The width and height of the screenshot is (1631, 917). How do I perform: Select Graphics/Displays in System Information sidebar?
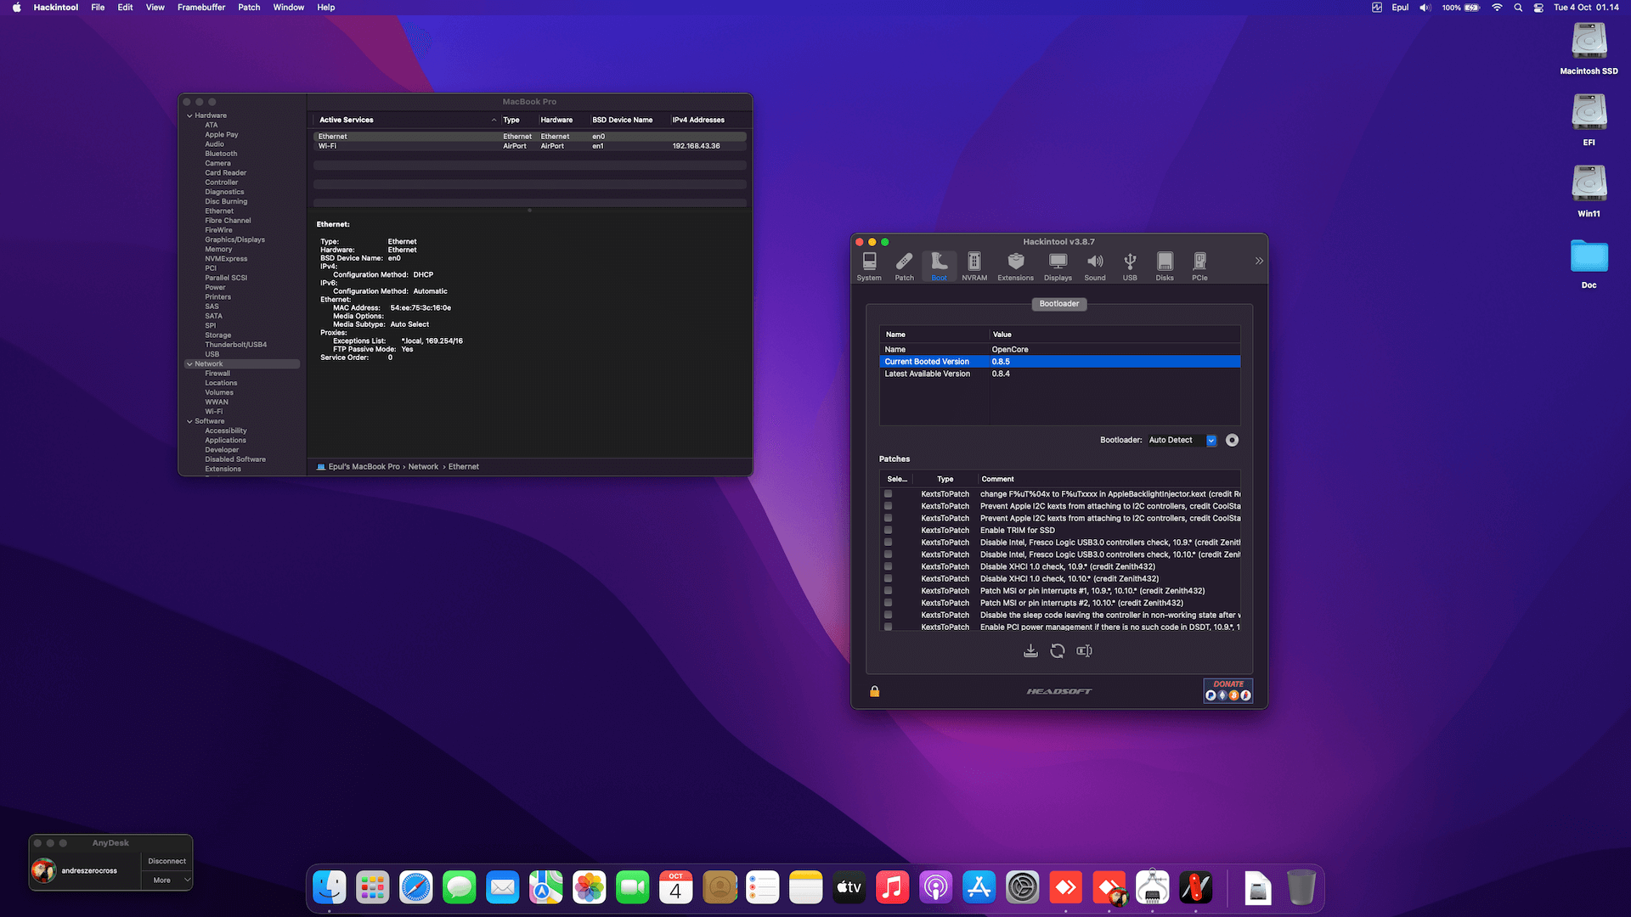click(234, 239)
